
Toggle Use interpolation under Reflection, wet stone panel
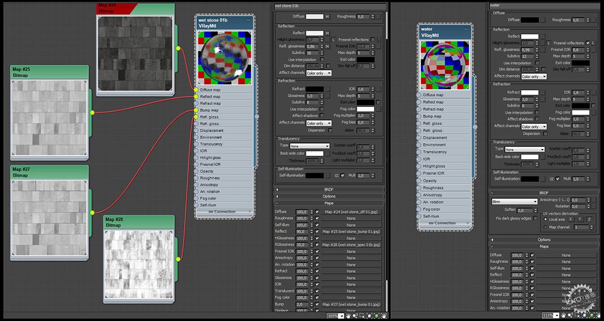(322, 60)
